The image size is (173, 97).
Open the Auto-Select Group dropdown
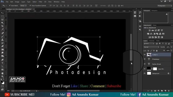coord(23,5)
